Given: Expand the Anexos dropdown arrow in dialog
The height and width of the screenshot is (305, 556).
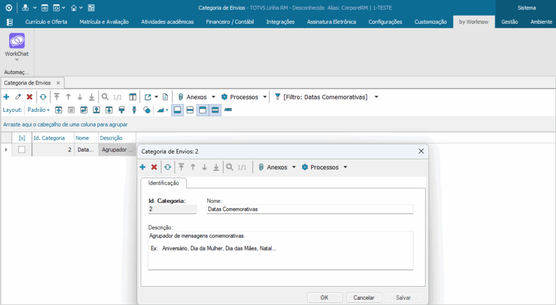Looking at the screenshot, I should coord(294,167).
